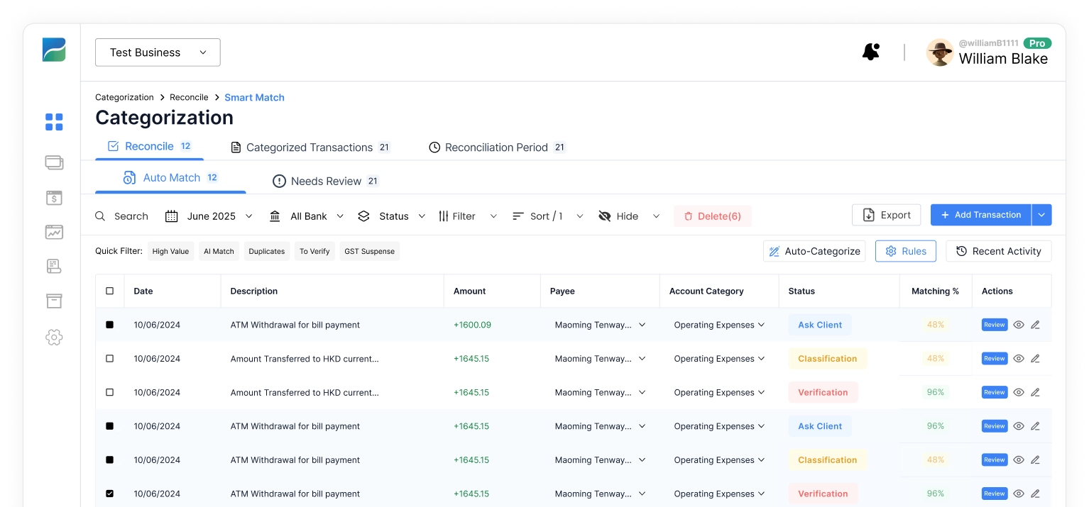Expand the All Bank filter dropdown
Viewport: 1089px width, 507px height.
[307, 216]
